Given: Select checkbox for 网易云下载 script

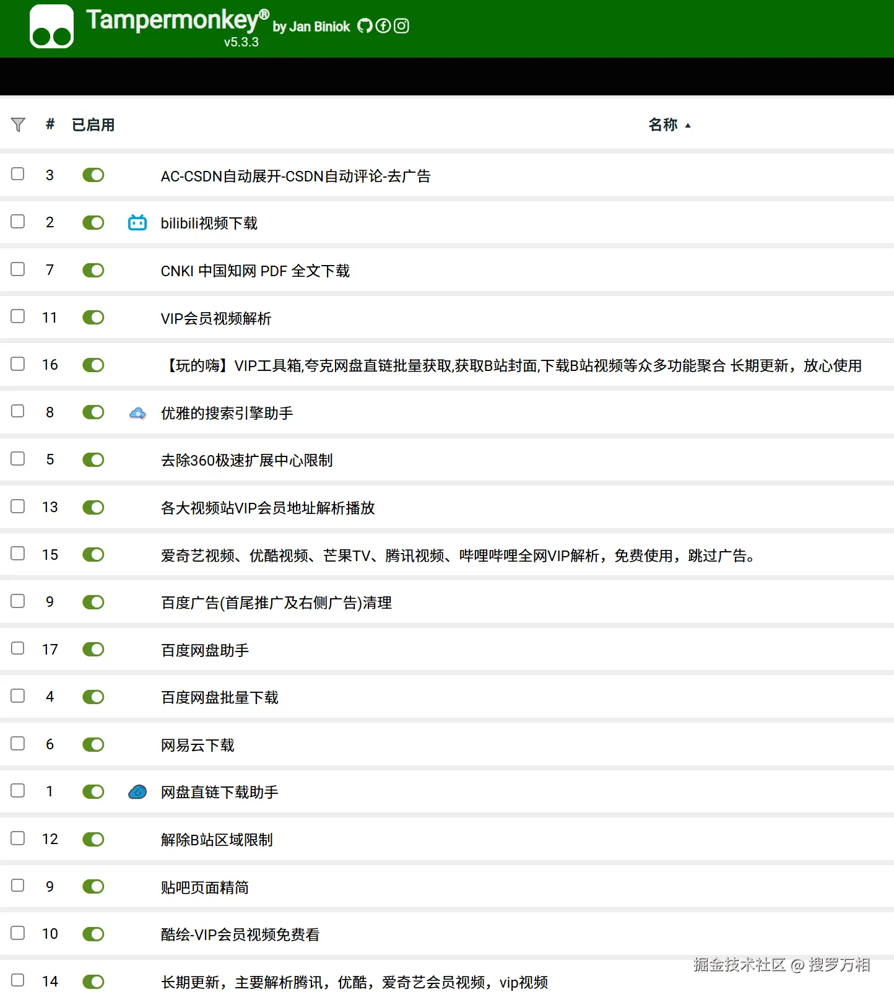Looking at the screenshot, I should pos(18,743).
